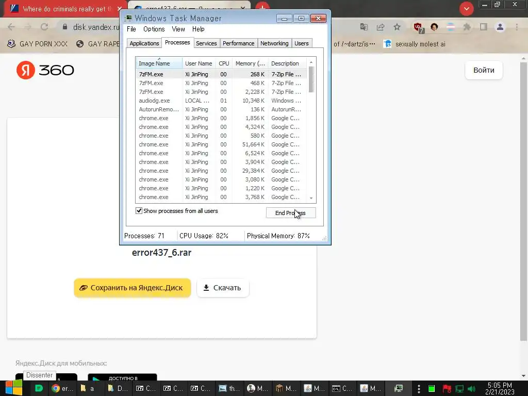Open Task Manager Options menu

tap(154, 29)
